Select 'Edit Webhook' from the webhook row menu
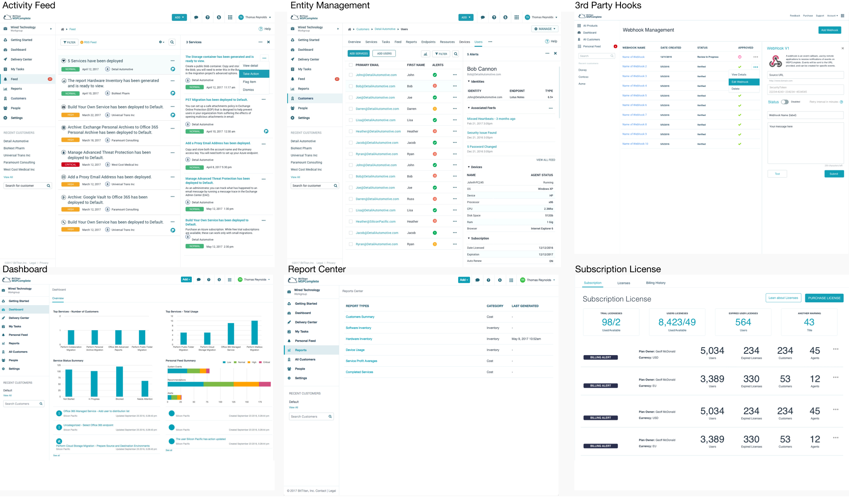Image resolution: width=849 pixels, height=497 pixels. point(744,82)
